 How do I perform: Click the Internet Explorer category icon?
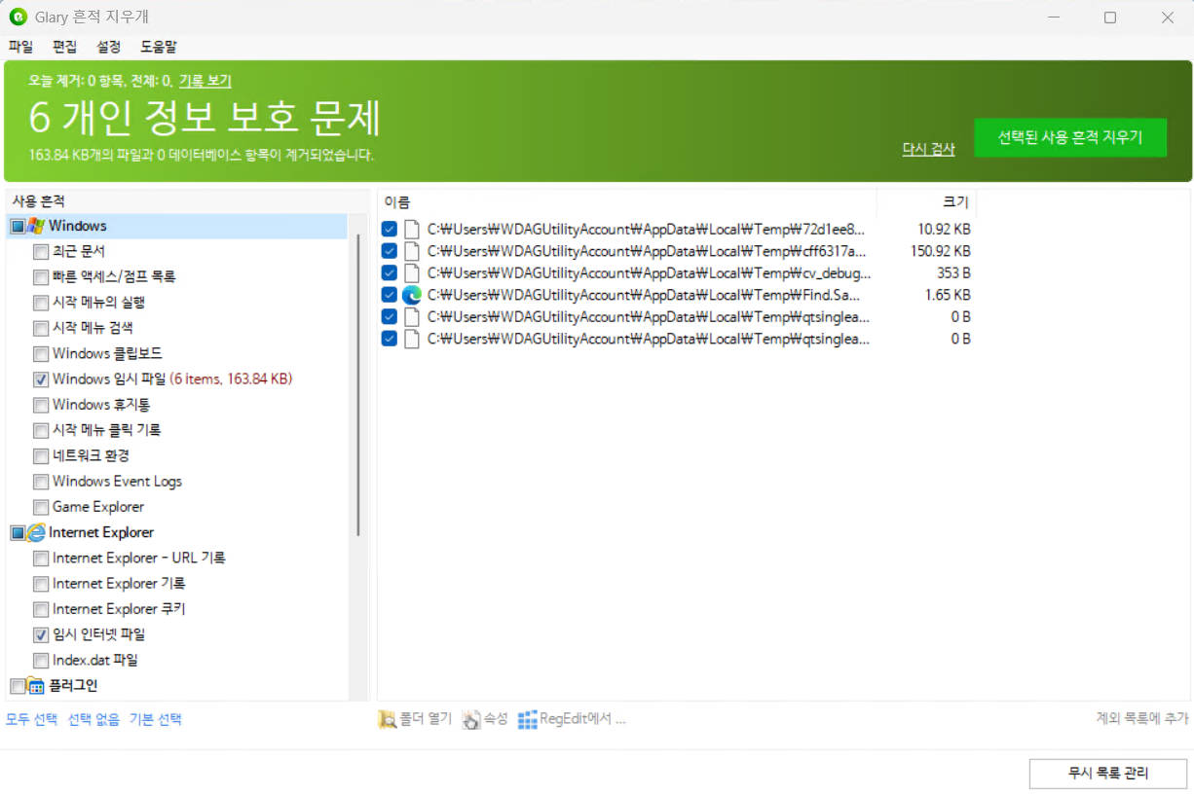[x=36, y=532]
